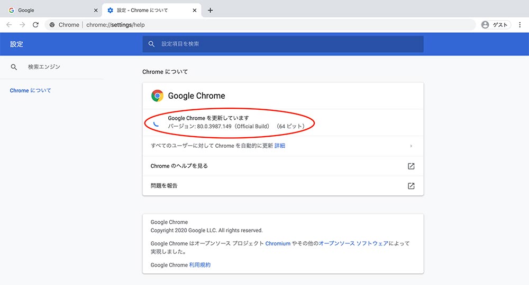
Task: Click the ゲスト guest profile button
Action: point(496,25)
